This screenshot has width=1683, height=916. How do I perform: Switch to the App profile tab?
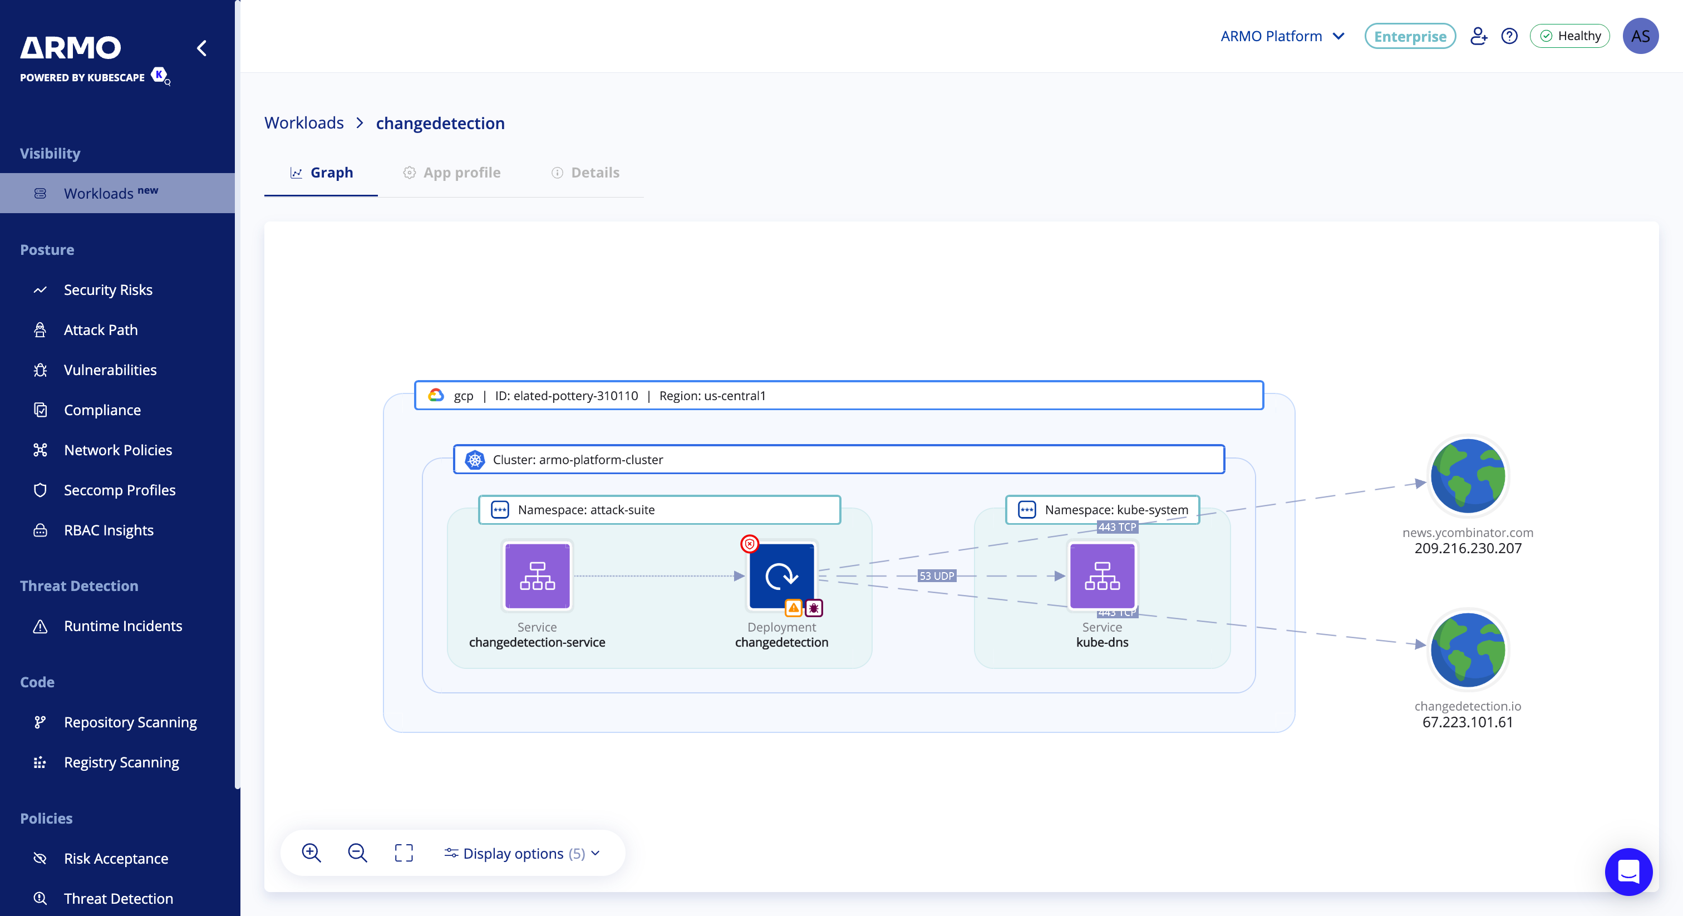coord(451,173)
